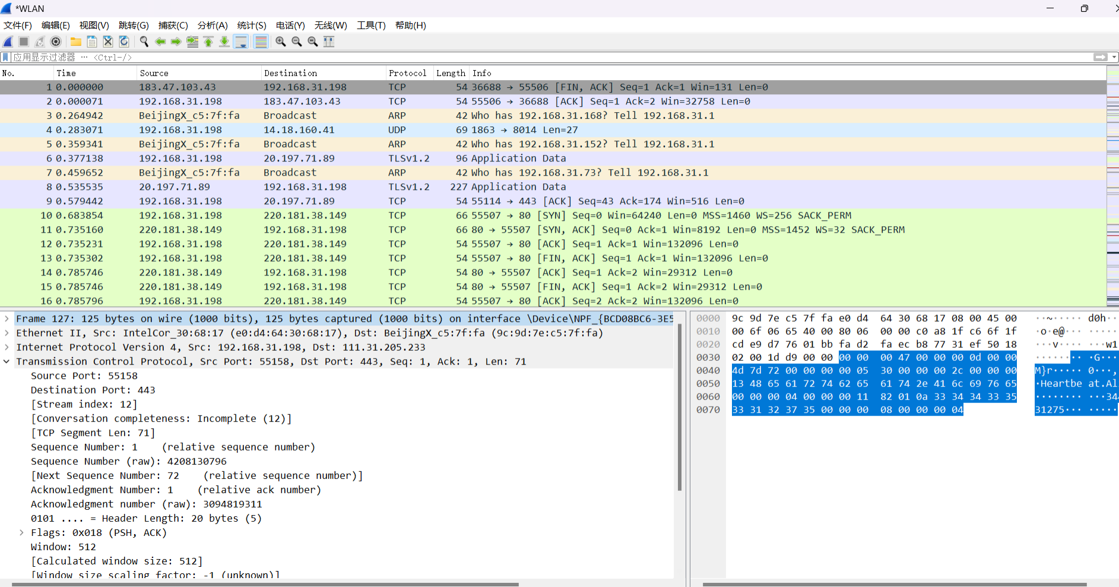Collapse the Transmission Control Protocol section

[x=7, y=361]
